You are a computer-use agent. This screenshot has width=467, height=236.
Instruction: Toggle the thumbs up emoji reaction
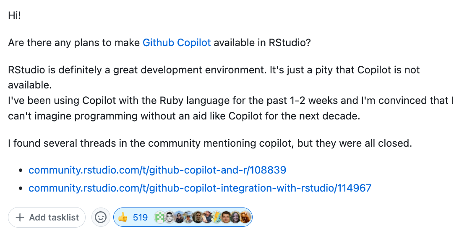click(123, 218)
